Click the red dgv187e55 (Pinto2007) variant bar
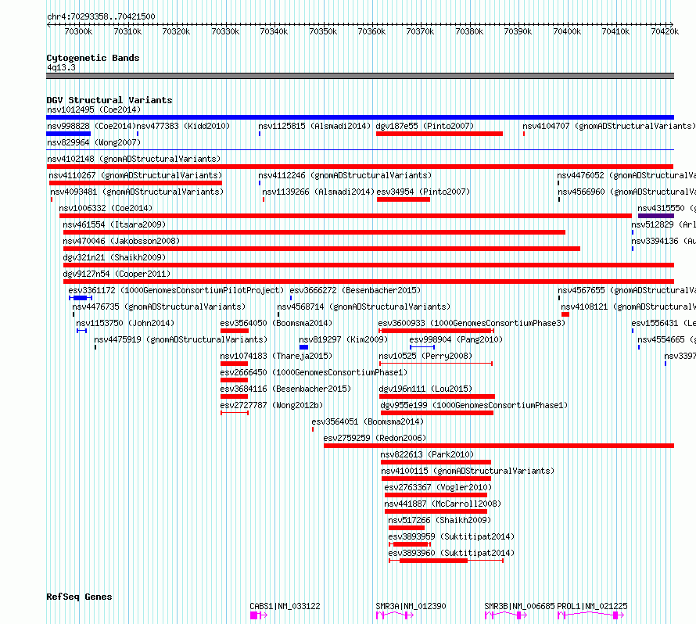Viewport: 696px width, 624px height. (x=439, y=134)
